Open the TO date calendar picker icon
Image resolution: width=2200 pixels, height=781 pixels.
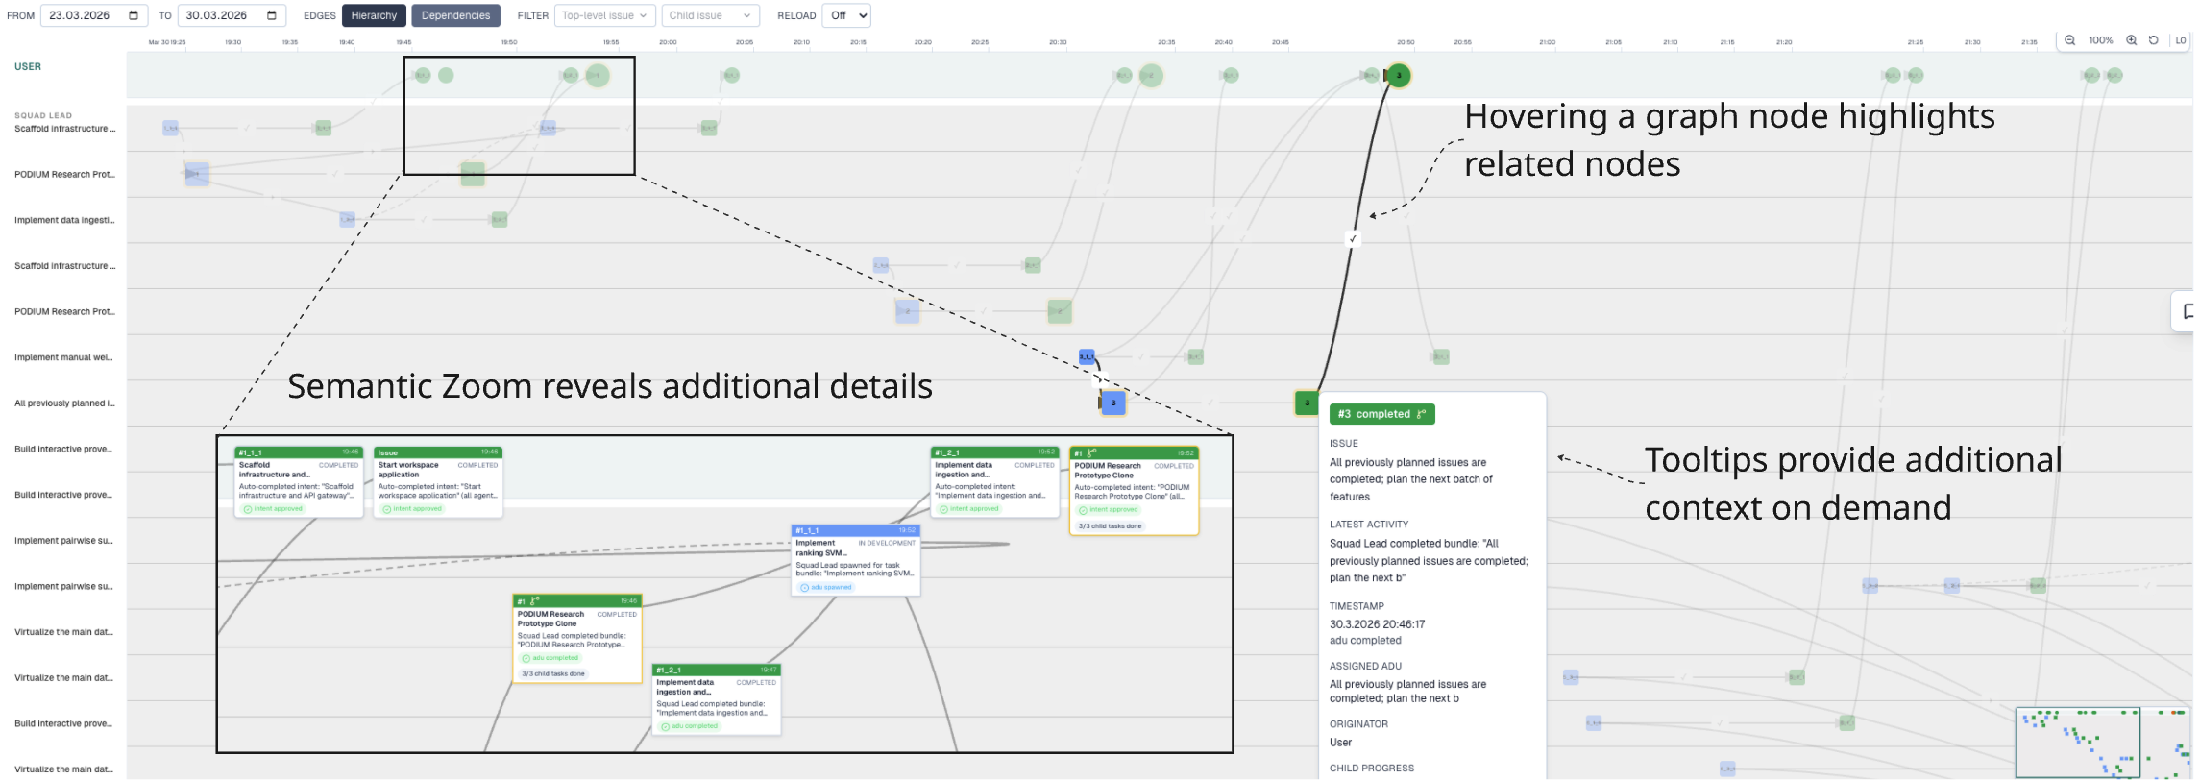point(272,15)
